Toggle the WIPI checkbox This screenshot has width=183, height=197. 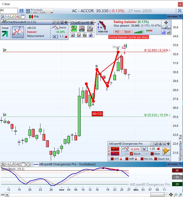(x=127, y=159)
